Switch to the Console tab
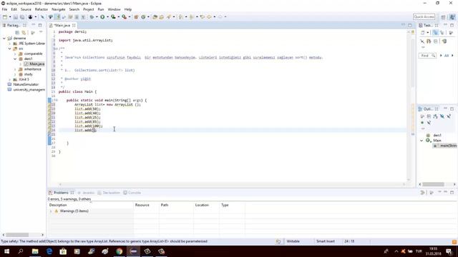This screenshot has width=458, height=257. (132, 193)
